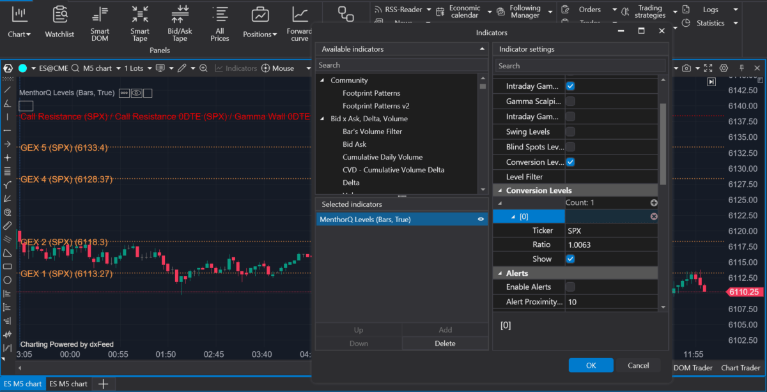Click the Indicator settings search field
This screenshot has width=767, height=392.
pos(579,66)
